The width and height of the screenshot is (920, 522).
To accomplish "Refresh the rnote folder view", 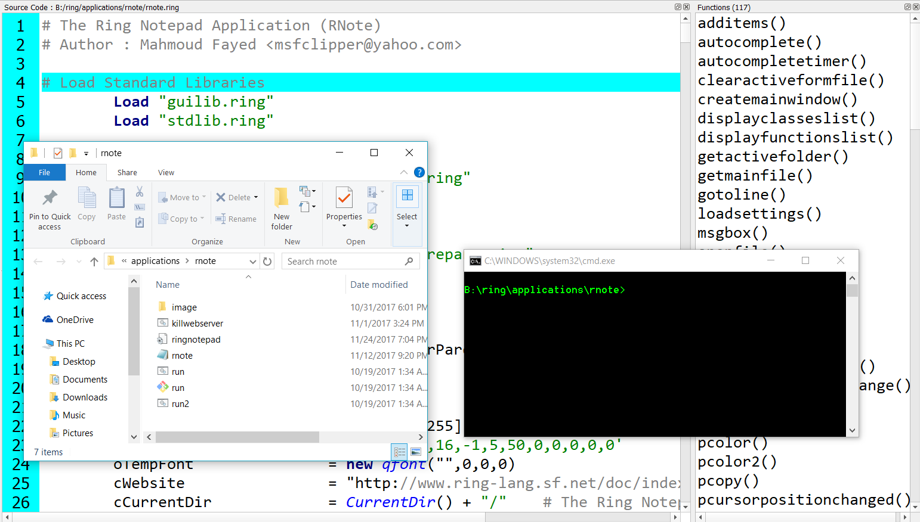I will click(267, 260).
